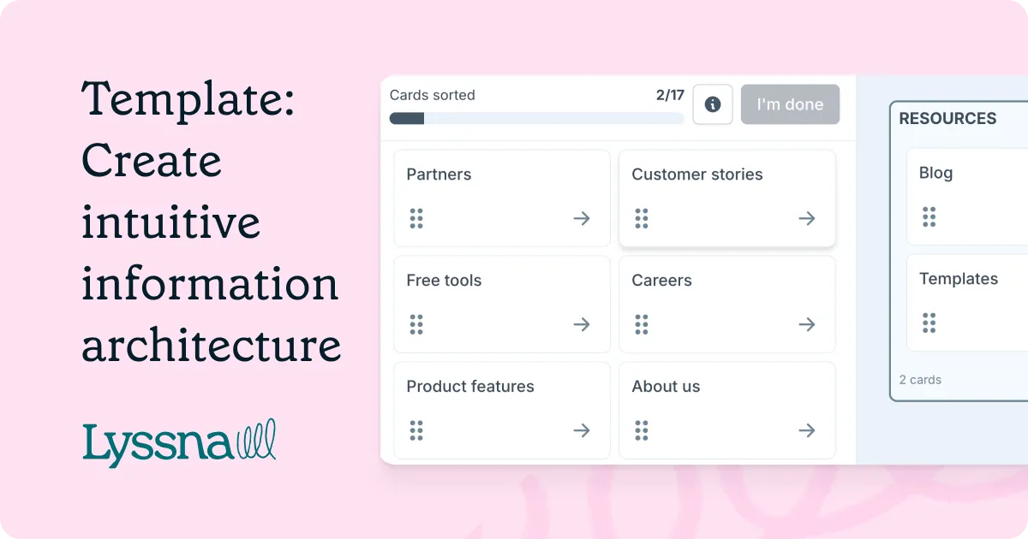
Task: Click the 2 cards count label
Action: [920, 379]
